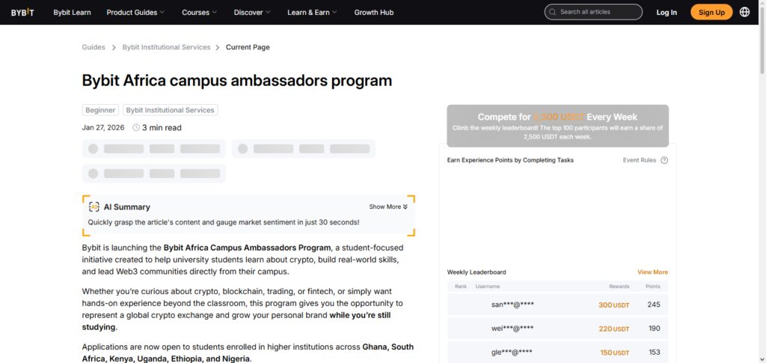Click the 300 USDT reward value
The width and height of the screenshot is (766, 363).
(614, 305)
